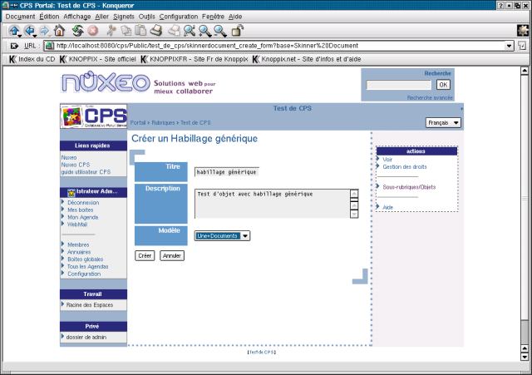
Task: Click the Home icon in toolbar
Action: pos(59,31)
